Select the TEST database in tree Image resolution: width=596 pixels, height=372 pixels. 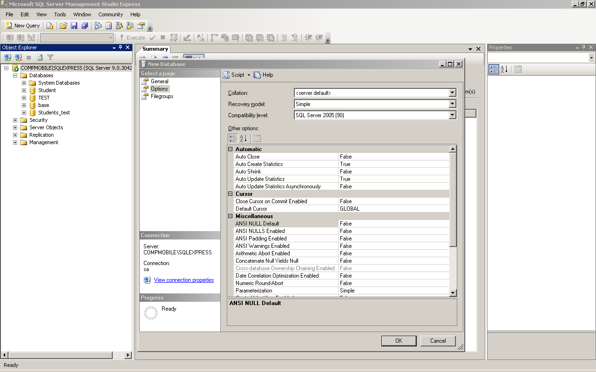[44, 98]
